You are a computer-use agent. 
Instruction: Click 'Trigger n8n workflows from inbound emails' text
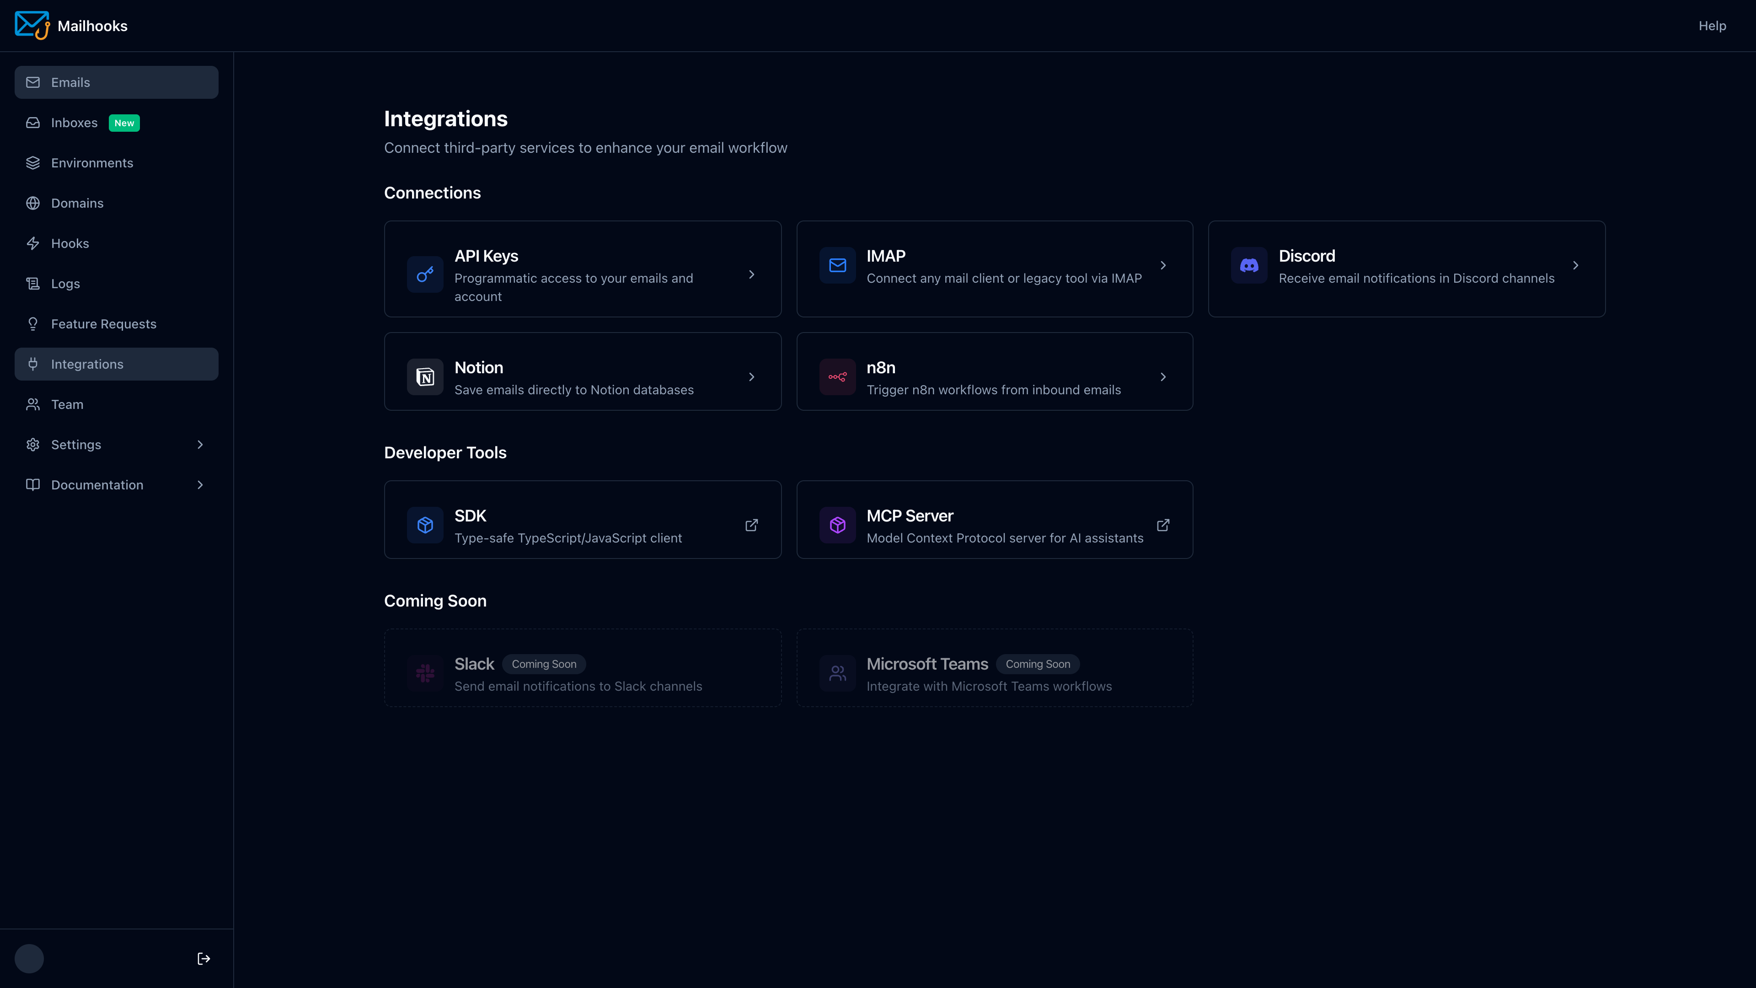(993, 390)
